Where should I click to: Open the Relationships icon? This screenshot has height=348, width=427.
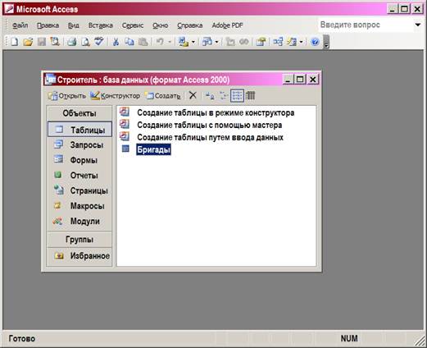pos(278,42)
